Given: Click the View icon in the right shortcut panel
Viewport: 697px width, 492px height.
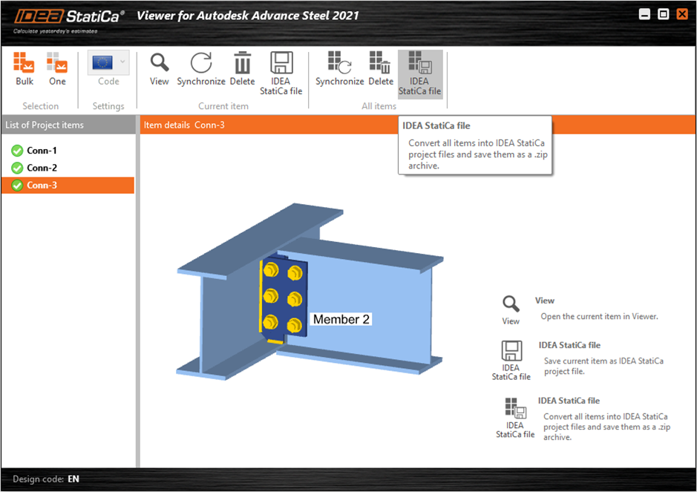Looking at the screenshot, I should click(x=510, y=304).
